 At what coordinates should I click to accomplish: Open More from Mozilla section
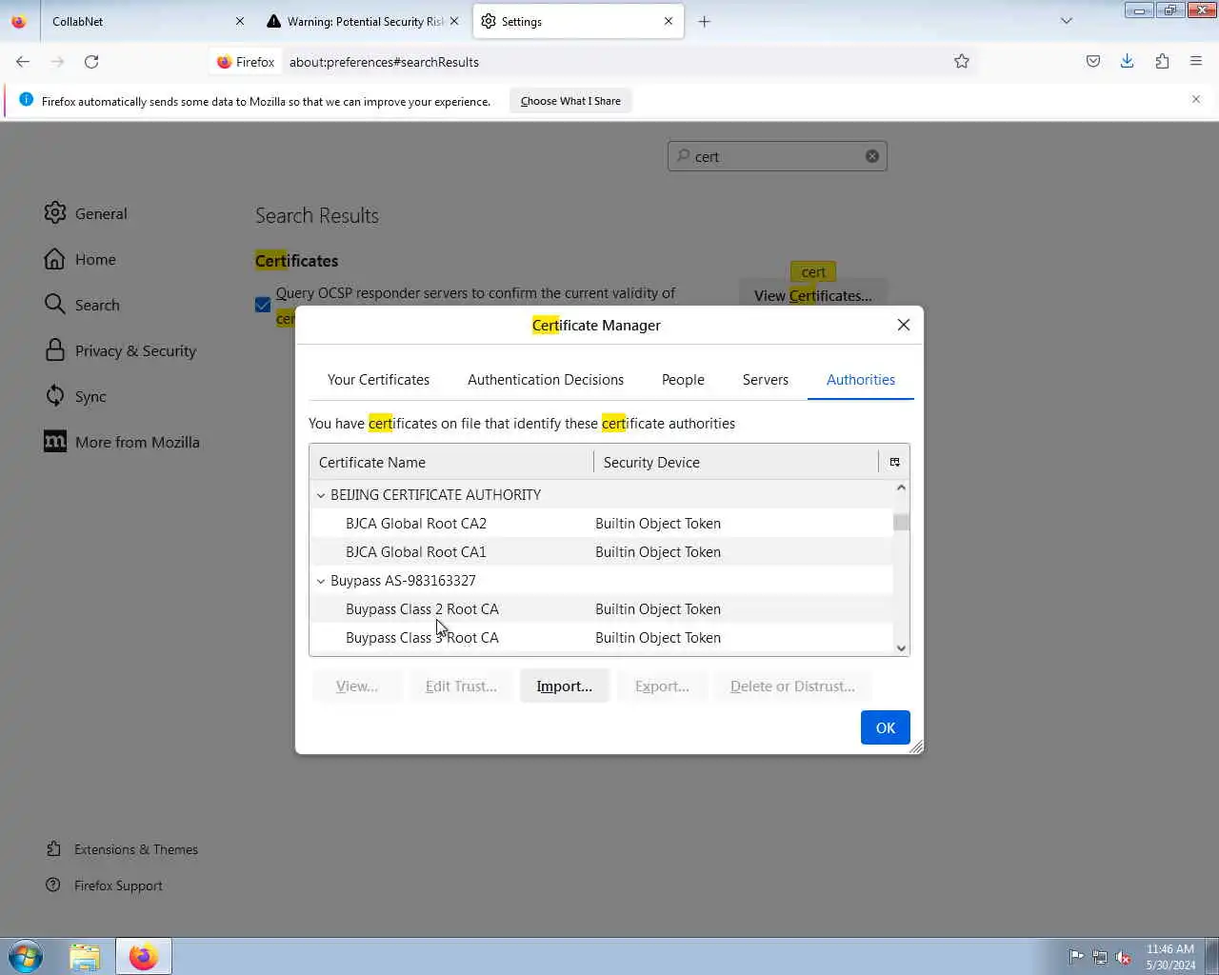[122, 442]
